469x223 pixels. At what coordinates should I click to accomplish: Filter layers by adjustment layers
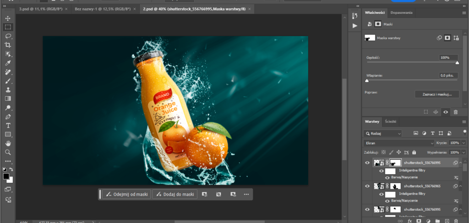[x=424, y=133]
